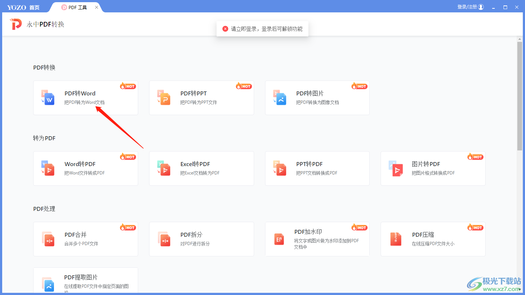Viewport: 525px width, 295px height.
Task: Click HOT flame badge on Word转PDF
Action: (x=128, y=157)
